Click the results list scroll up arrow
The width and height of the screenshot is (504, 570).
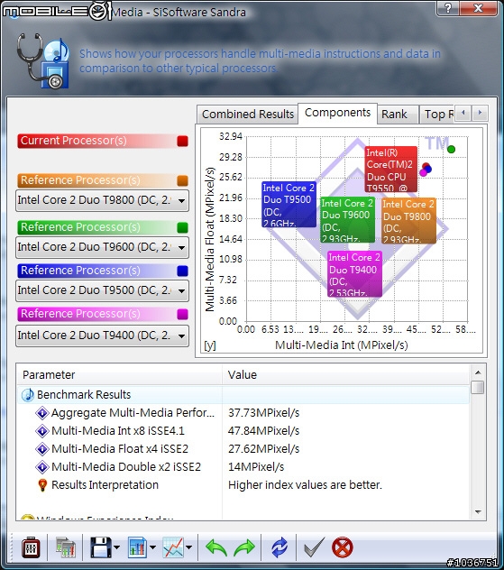(x=478, y=372)
